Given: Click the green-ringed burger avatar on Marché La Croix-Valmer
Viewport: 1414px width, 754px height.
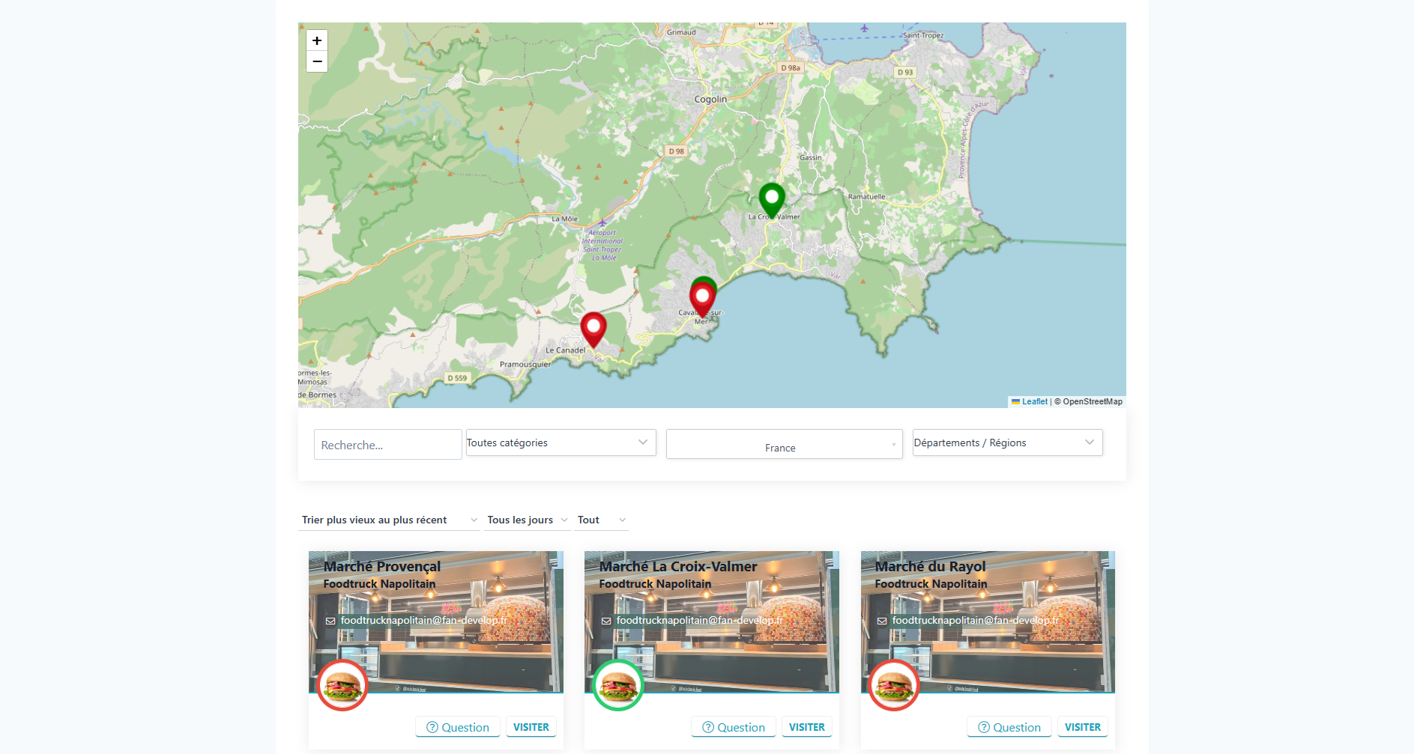Looking at the screenshot, I should 618,685.
